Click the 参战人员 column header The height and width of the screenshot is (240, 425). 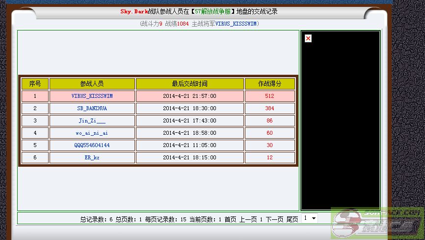pos(92,84)
